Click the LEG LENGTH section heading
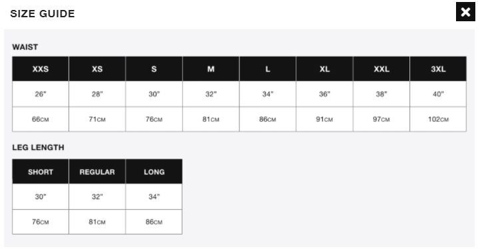Screen dimensions: 478x249 coord(38,147)
